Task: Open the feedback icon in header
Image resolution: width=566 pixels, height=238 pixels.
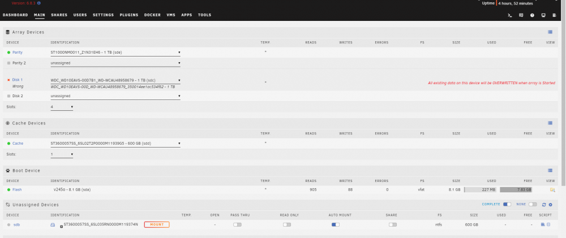Action: 521,15
